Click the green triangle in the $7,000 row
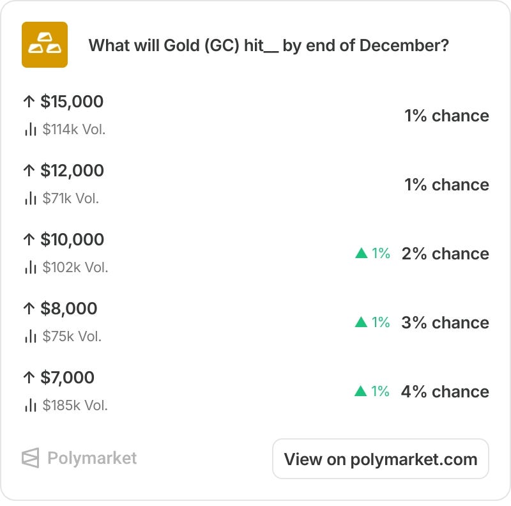Screen dimensions: 511x506 [x=361, y=391]
